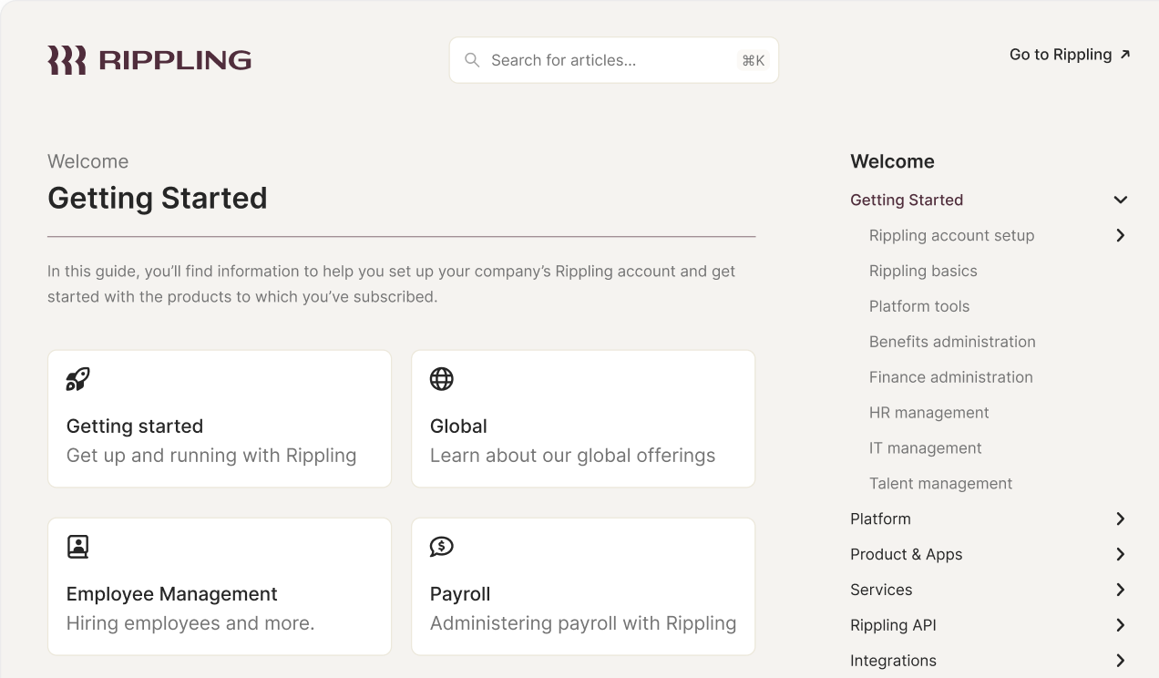
Task: Open the HR management sidebar item
Action: click(x=928, y=413)
